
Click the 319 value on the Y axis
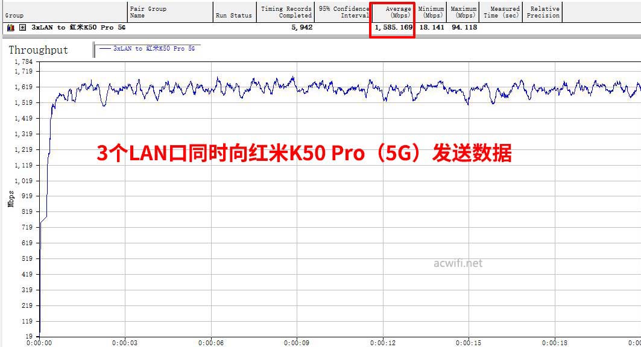point(27,290)
